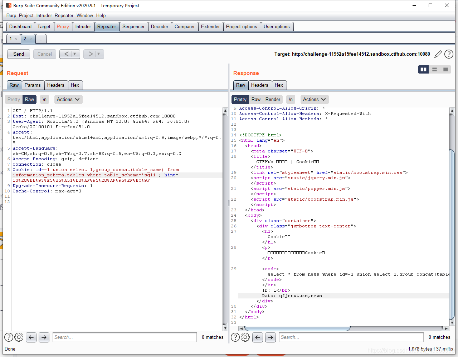Click request pane scroll down arrow
This screenshot has height=357, width=458.
(x=225, y=328)
